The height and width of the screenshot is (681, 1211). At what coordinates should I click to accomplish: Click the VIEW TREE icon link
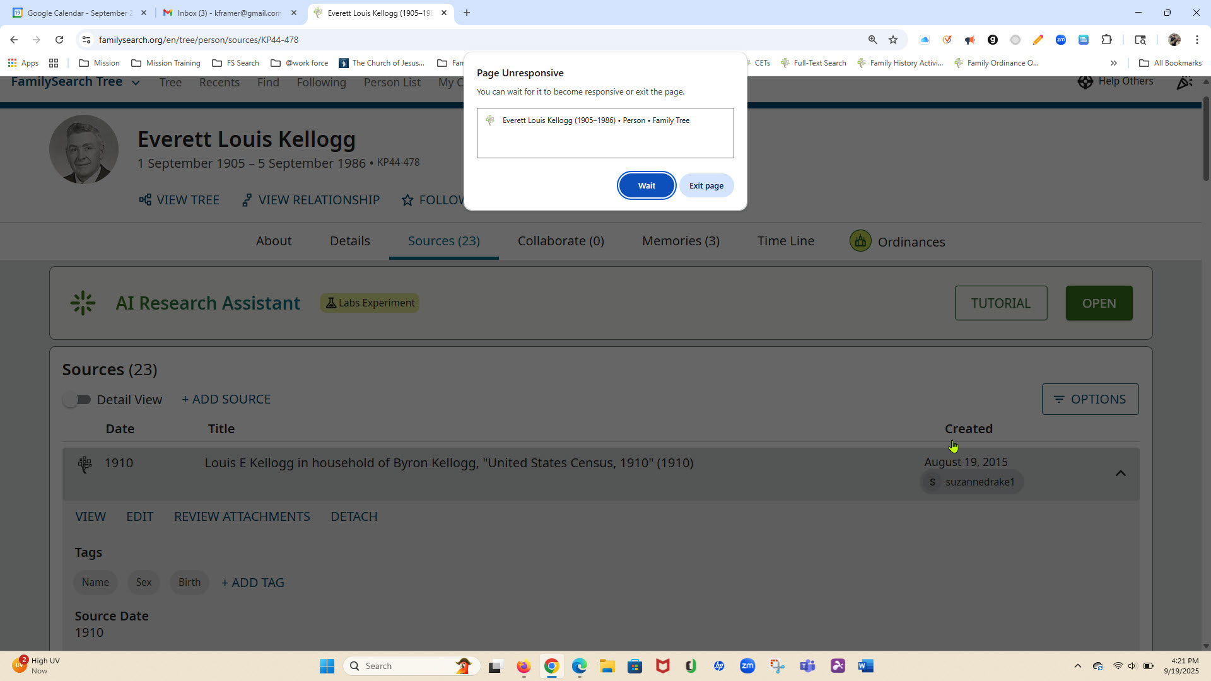pos(145,200)
